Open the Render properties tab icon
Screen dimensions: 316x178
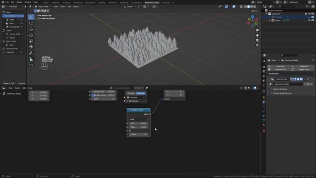coord(264,67)
